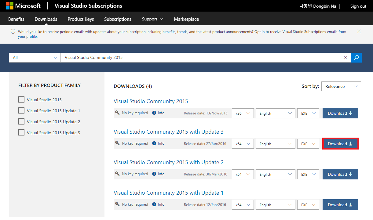Open x86 architecture dropdown for Community 2015

pos(243,113)
